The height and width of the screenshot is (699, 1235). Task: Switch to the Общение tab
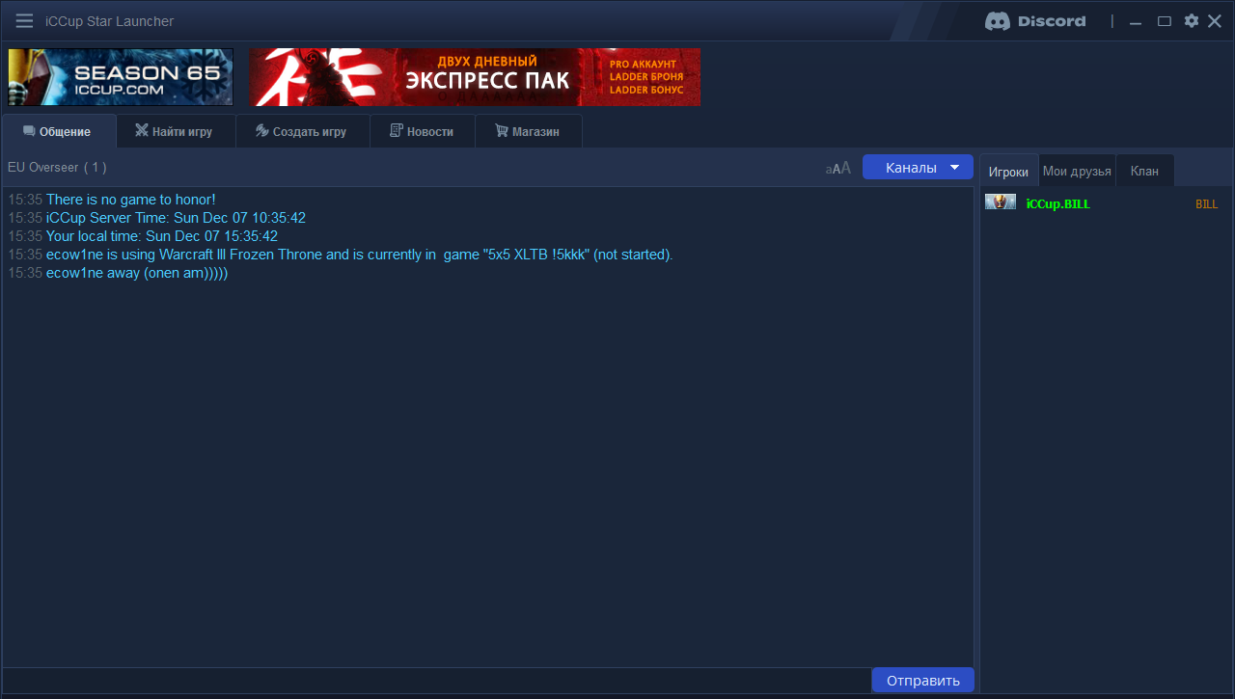(58, 131)
